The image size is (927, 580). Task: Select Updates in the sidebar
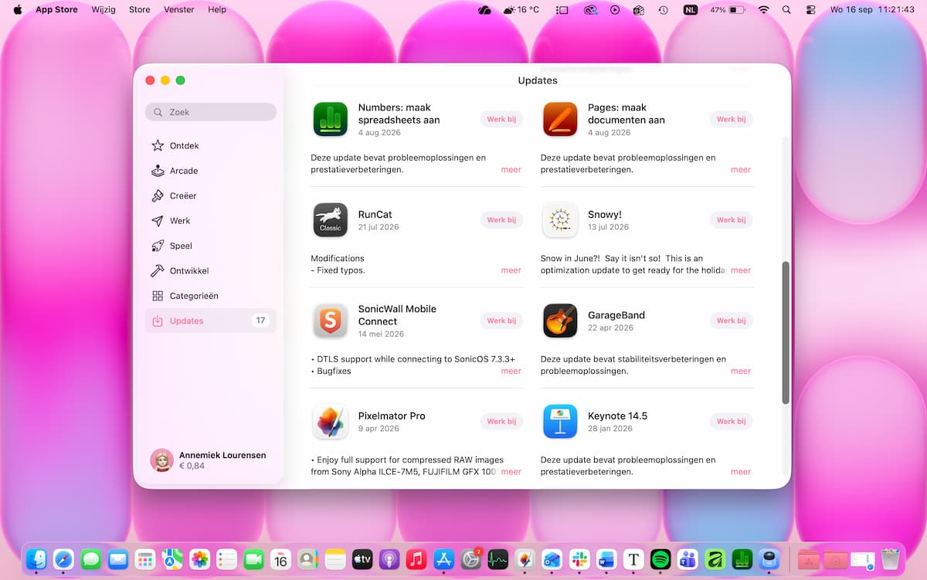click(210, 321)
